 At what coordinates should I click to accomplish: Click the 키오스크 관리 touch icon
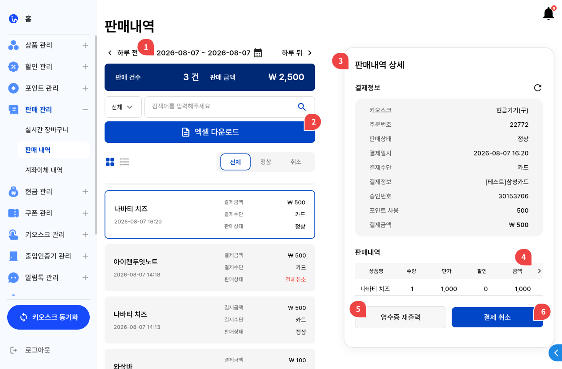pos(13,235)
